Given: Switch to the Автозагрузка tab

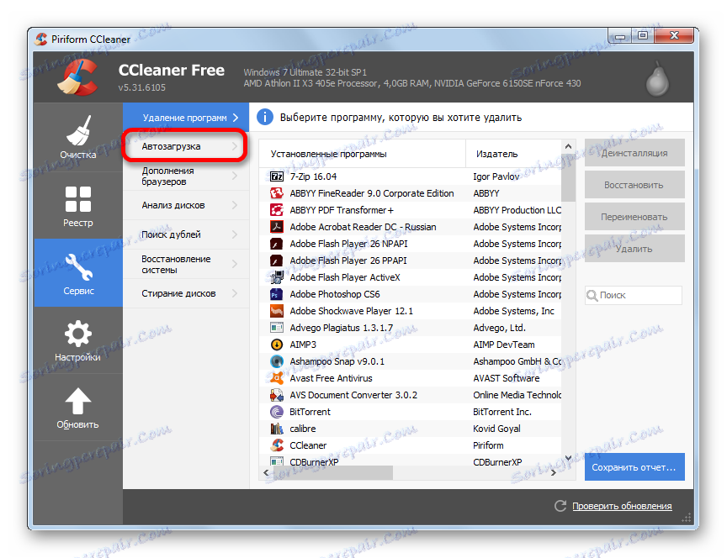Looking at the screenshot, I should [186, 146].
